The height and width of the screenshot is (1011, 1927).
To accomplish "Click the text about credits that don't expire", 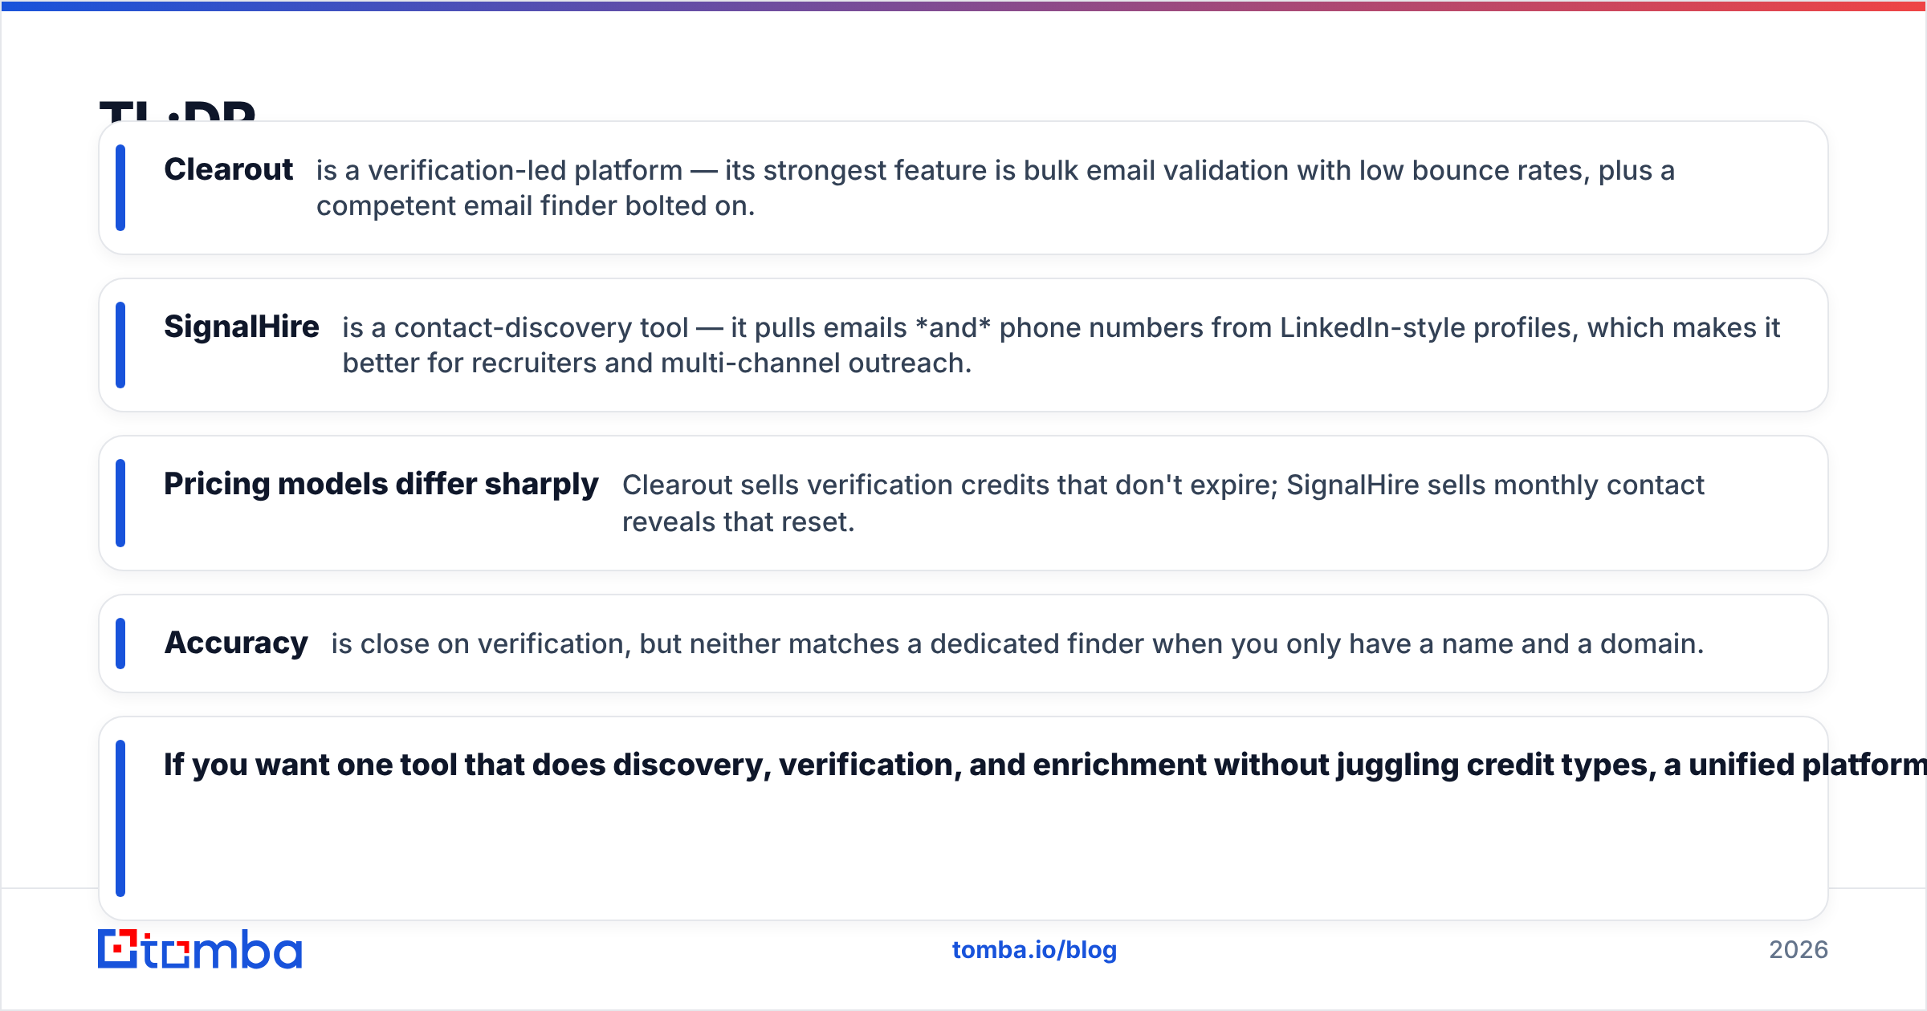I will (1163, 503).
